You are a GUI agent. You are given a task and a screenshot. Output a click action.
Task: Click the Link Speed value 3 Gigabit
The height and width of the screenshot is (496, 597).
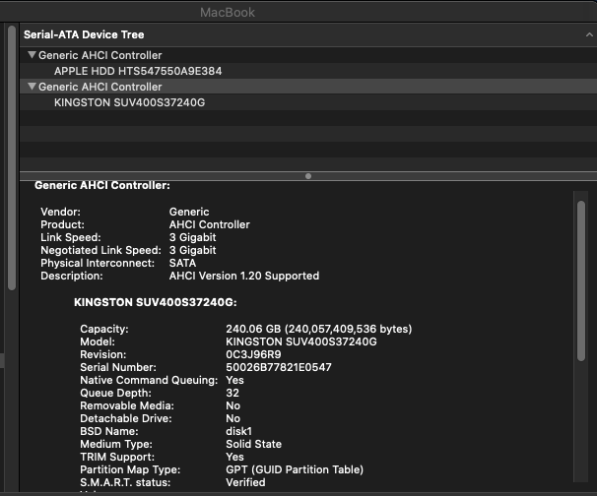pyautogui.click(x=192, y=237)
